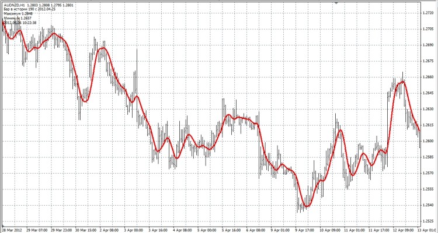Click the '2 Apr 08:00' time label
The height and width of the screenshot is (233, 438).
click(109, 230)
